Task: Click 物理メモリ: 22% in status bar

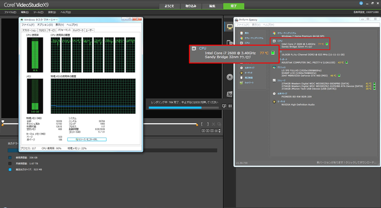Action: (x=77, y=149)
